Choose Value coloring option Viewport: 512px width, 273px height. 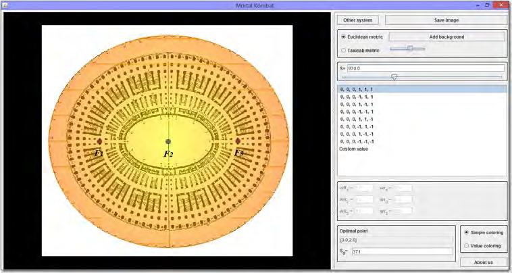pyautogui.click(x=466, y=245)
